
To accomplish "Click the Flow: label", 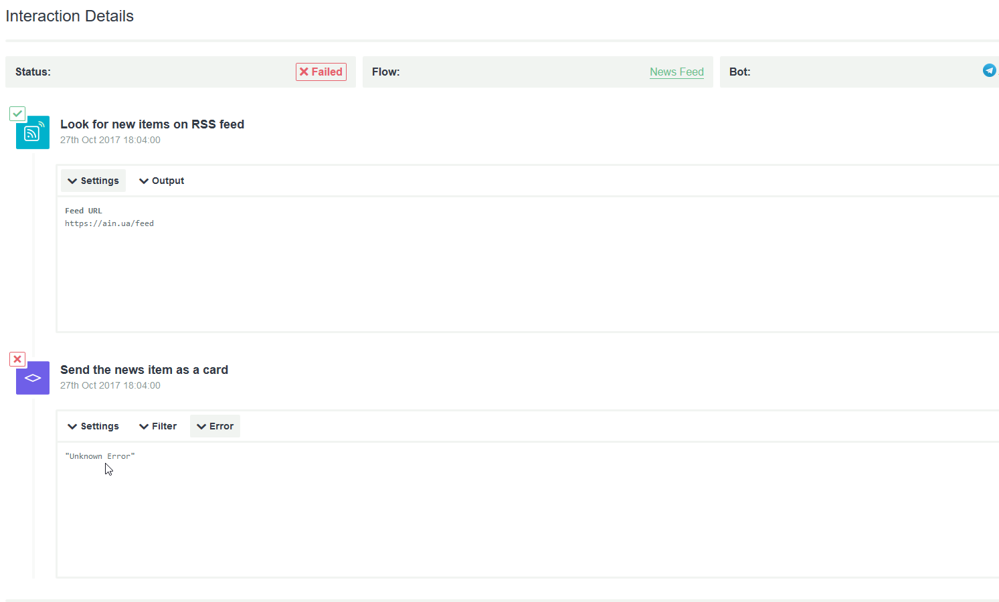I will click(385, 72).
